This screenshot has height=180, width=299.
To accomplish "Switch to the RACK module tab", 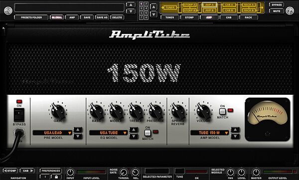I will [249, 17].
